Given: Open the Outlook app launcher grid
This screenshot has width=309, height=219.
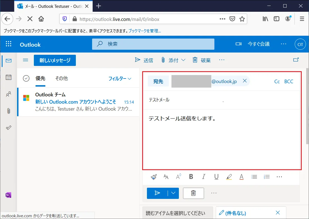Looking at the screenshot, I should point(8,44).
